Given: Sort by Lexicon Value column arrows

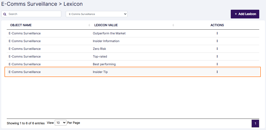Looking at the screenshot, I should coord(173,25).
